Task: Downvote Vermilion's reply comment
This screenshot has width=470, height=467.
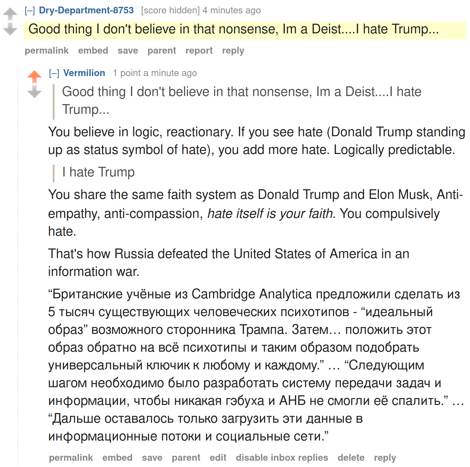Action: (34, 92)
